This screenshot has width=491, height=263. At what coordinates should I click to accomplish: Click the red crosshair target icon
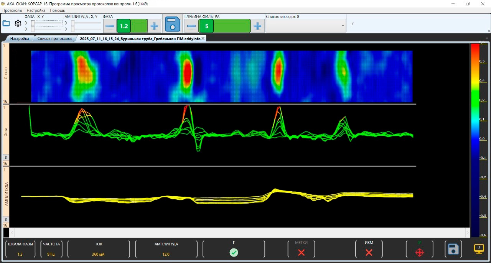click(420, 252)
